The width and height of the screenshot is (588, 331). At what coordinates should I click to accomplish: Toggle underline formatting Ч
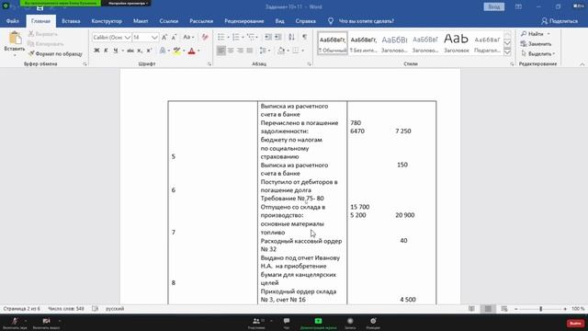(115, 51)
